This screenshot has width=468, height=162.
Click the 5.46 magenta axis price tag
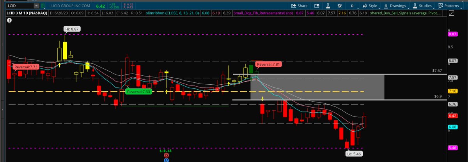pyautogui.click(x=452, y=148)
